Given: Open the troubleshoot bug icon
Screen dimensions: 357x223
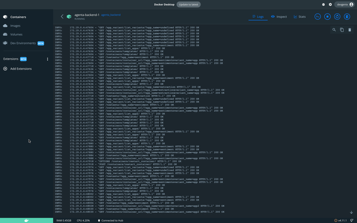Looking at the screenshot, I should click(x=323, y=5).
